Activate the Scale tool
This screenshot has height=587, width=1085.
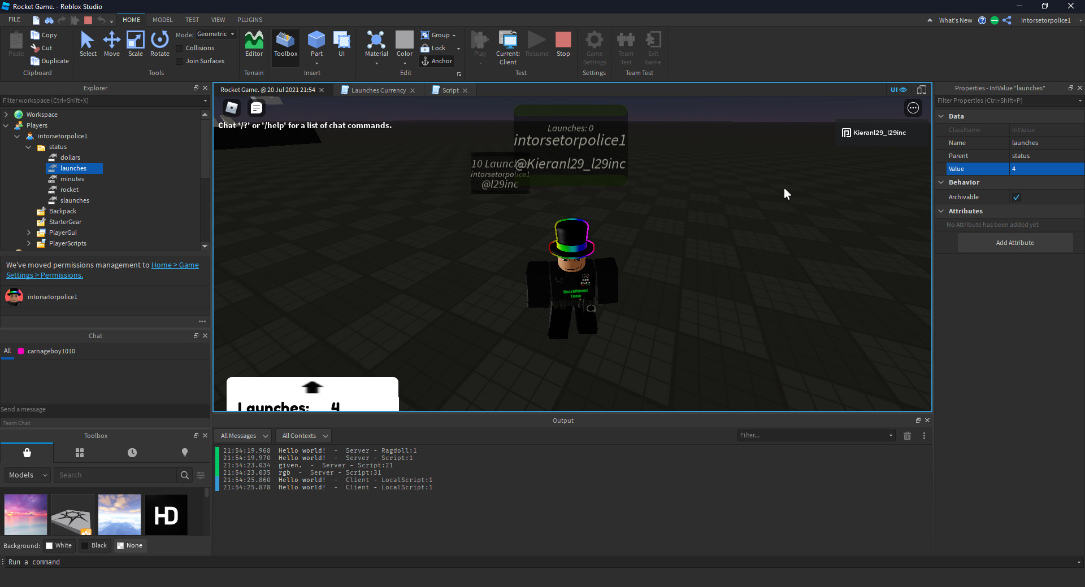pyautogui.click(x=136, y=44)
